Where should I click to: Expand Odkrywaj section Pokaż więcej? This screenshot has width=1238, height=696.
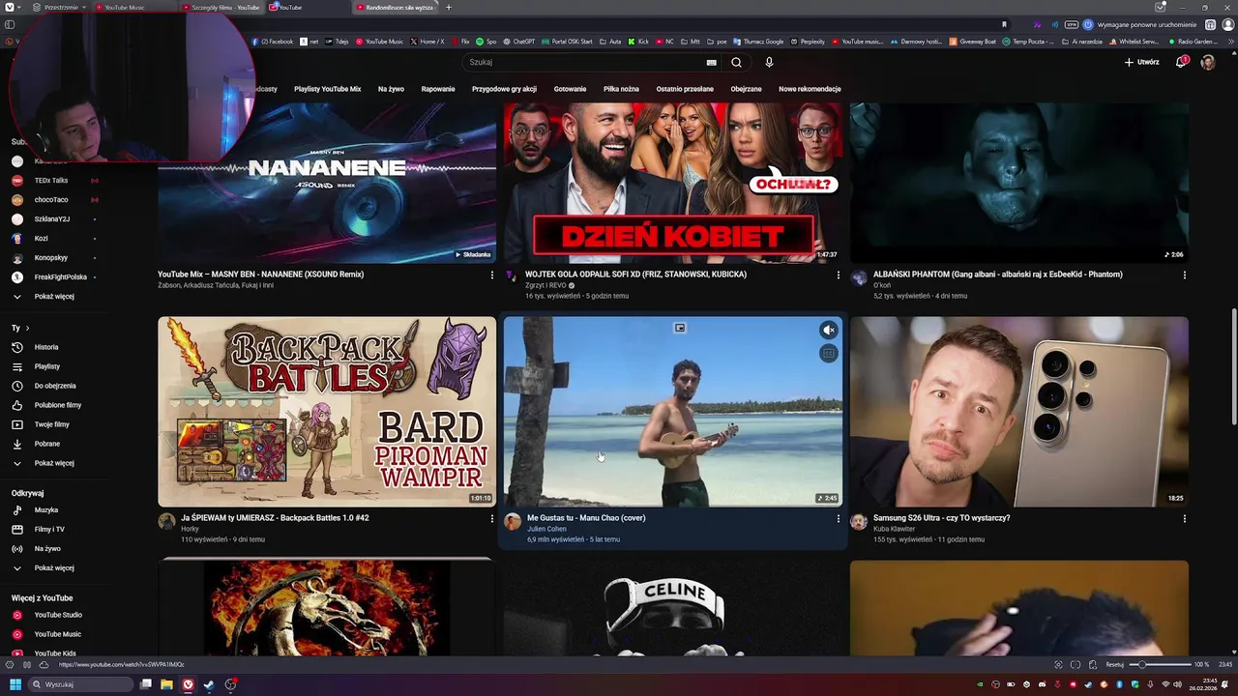(54, 568)
